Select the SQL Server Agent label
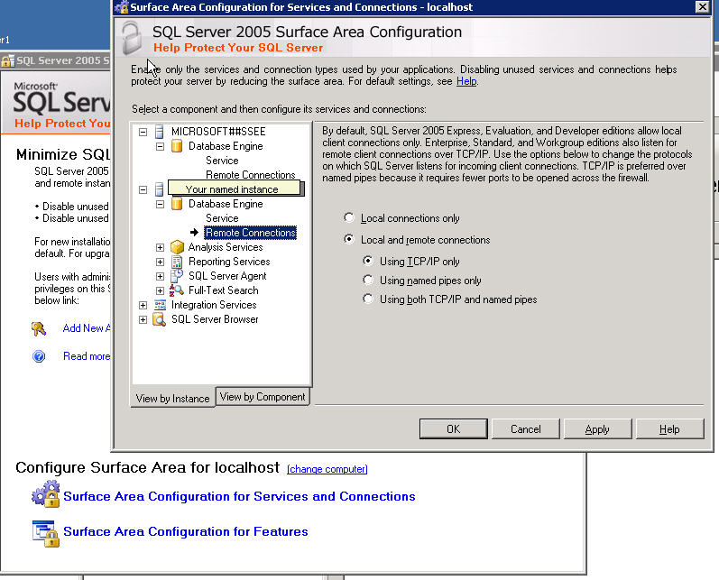This screenshot has height=580, width=719. [227, 276]
